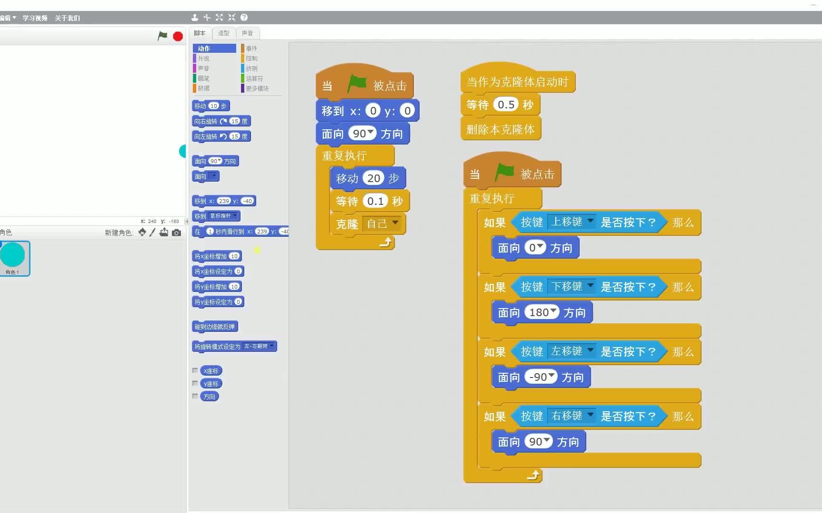Open the 上移键 key selection dropdown

click(591, 222)
